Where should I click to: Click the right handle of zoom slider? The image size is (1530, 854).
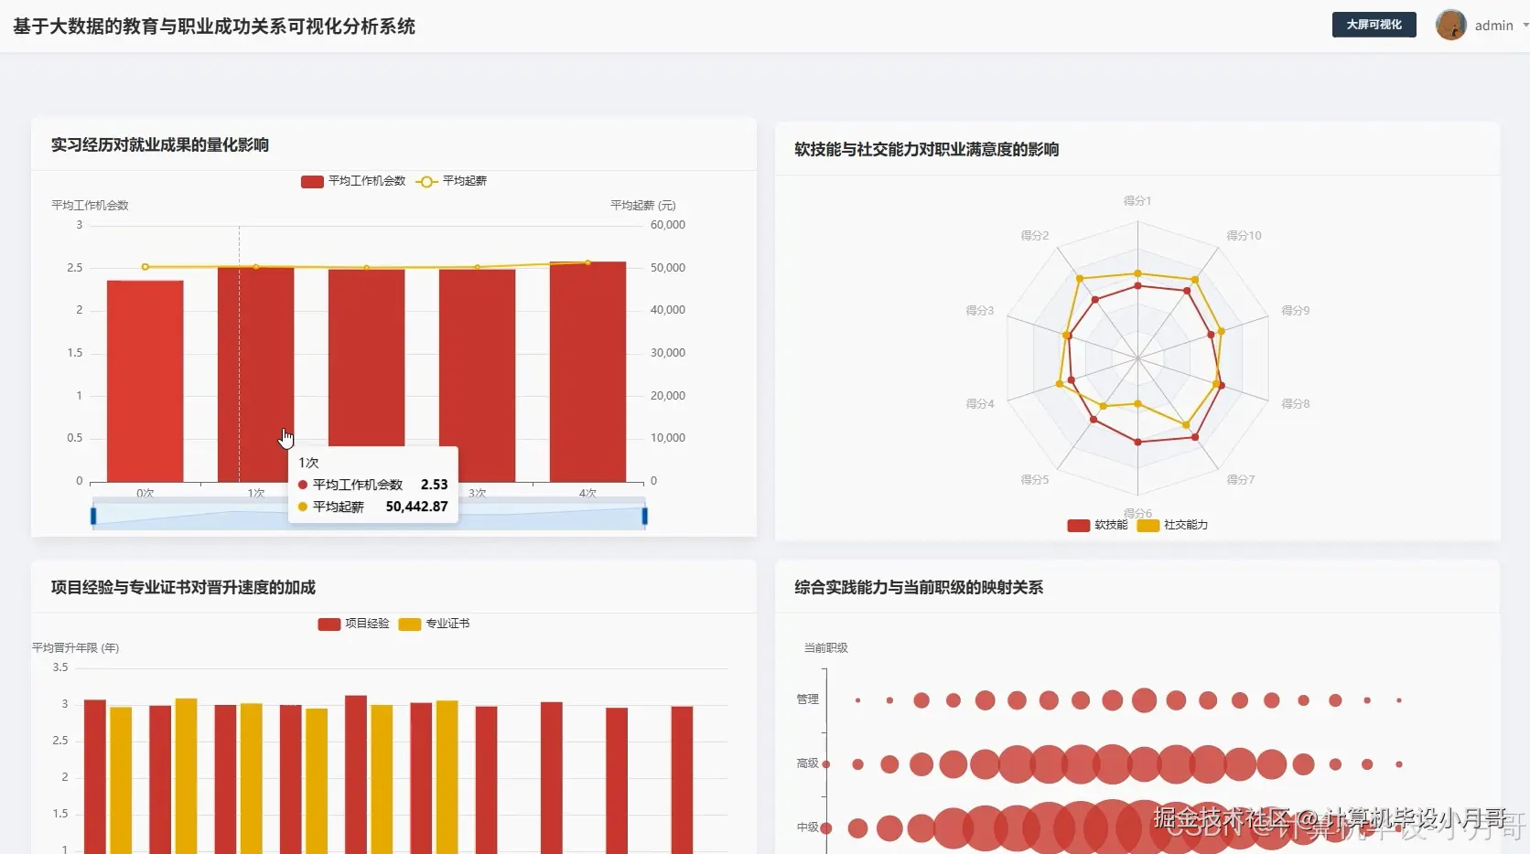(645, 517)
